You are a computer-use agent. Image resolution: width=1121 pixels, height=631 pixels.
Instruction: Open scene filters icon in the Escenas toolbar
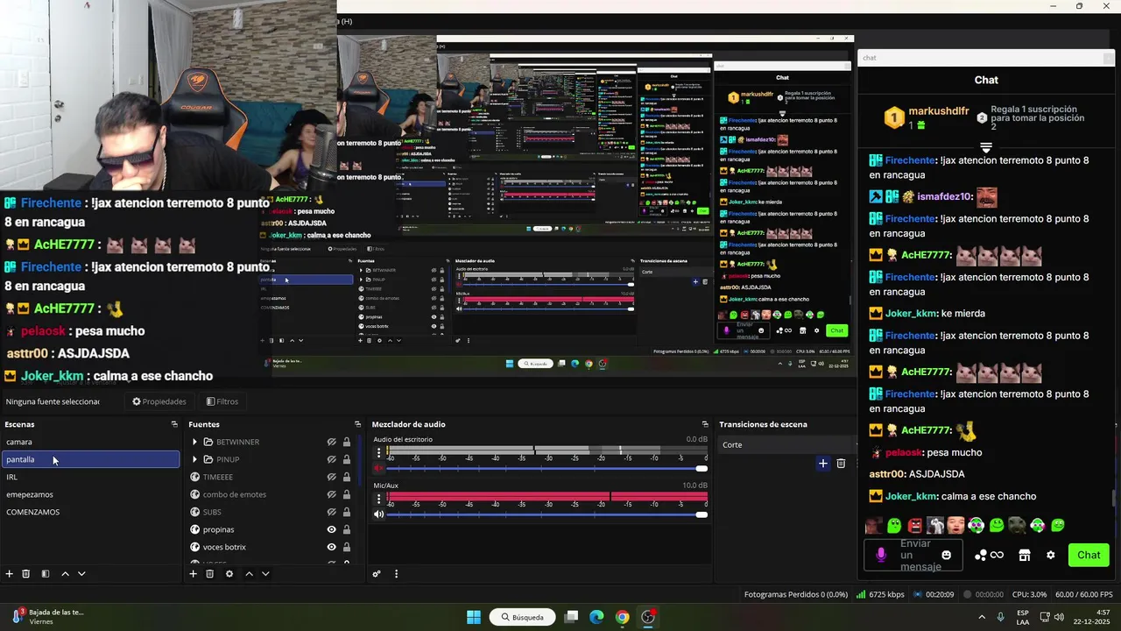pyautogui.click(x=46, y=574)
